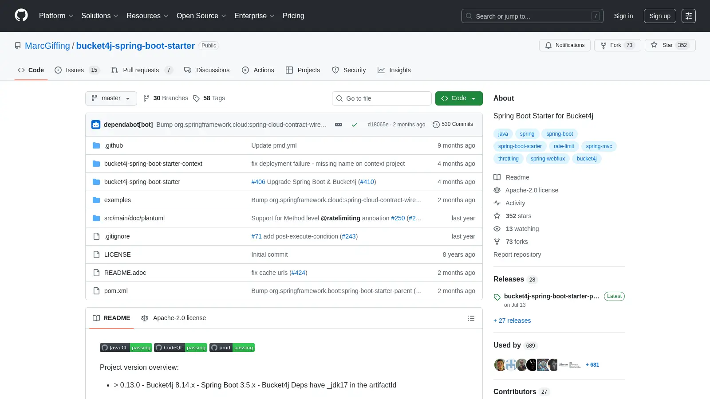This screenshot has width=710, height=399.
Task: Switch to the Pull requests tab
Action: [x=142, y=70]
